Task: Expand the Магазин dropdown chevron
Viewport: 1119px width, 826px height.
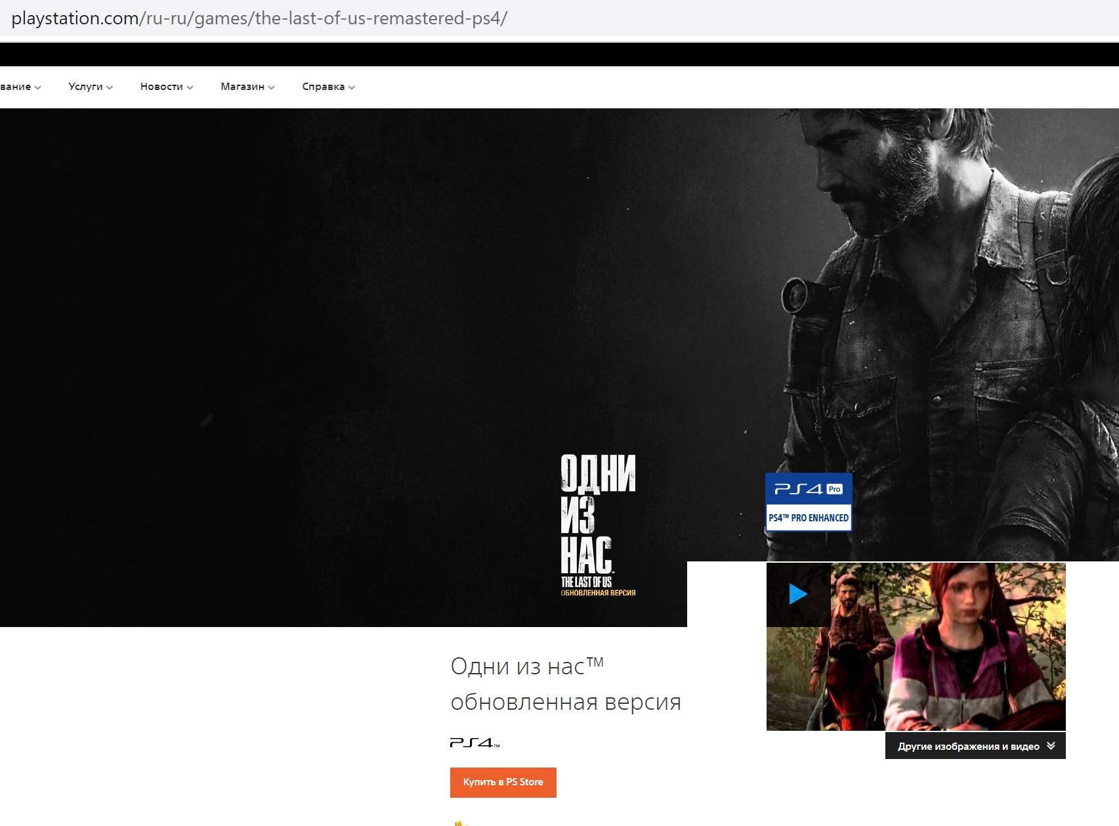Action: pos(271,87)
